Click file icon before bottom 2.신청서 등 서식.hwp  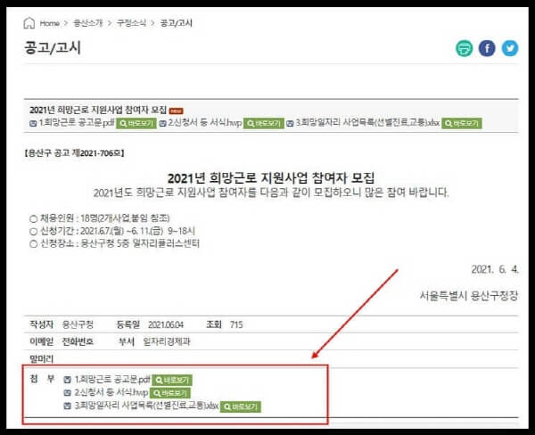(x=68, y=393)
